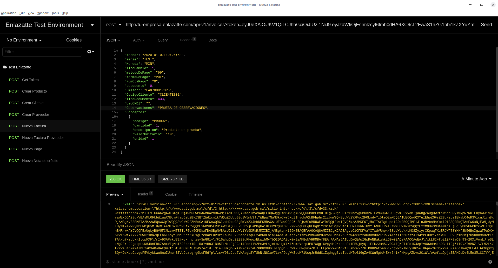
Task: Open the No Environment dropdown
Action: (24, 40)
